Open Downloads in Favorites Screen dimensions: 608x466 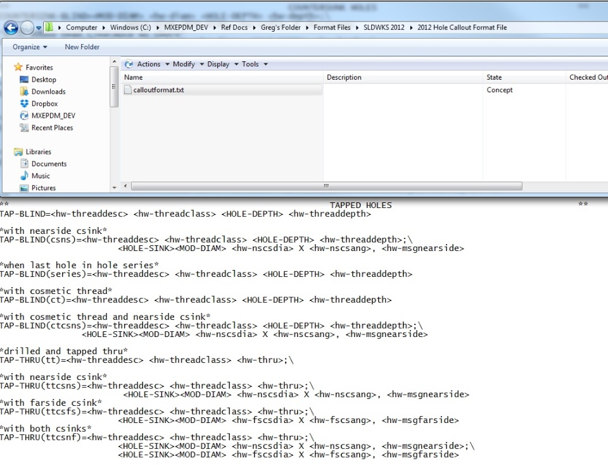pos(49,91)
